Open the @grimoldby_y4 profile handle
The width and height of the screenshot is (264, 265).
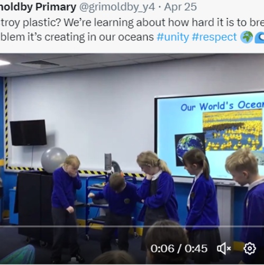tap(117, 7)
